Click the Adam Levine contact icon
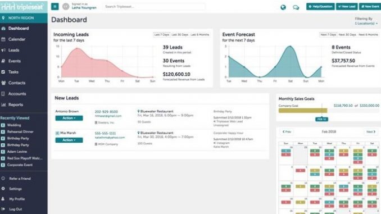381x214 pixels. tap(3, 152)
